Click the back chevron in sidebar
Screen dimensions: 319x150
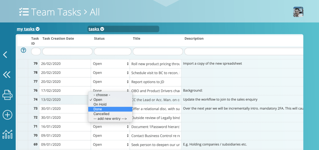point(5,55)
